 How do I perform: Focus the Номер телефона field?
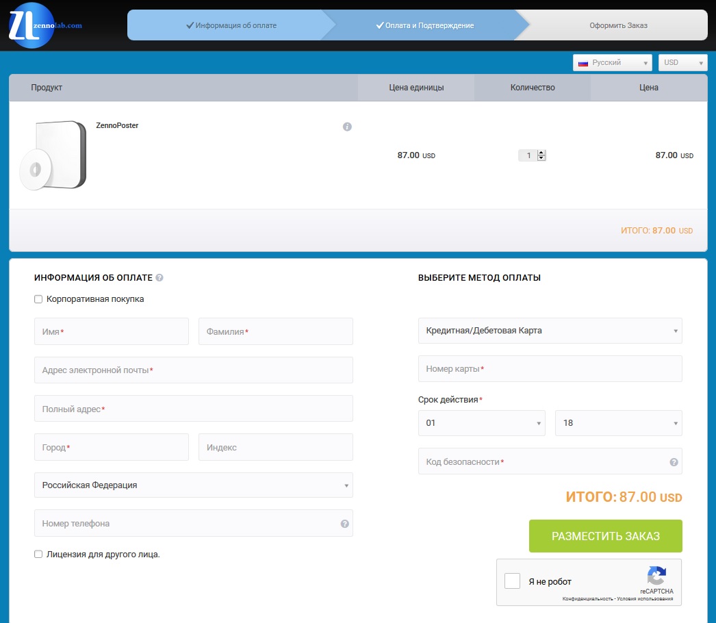tap(194, 524)
